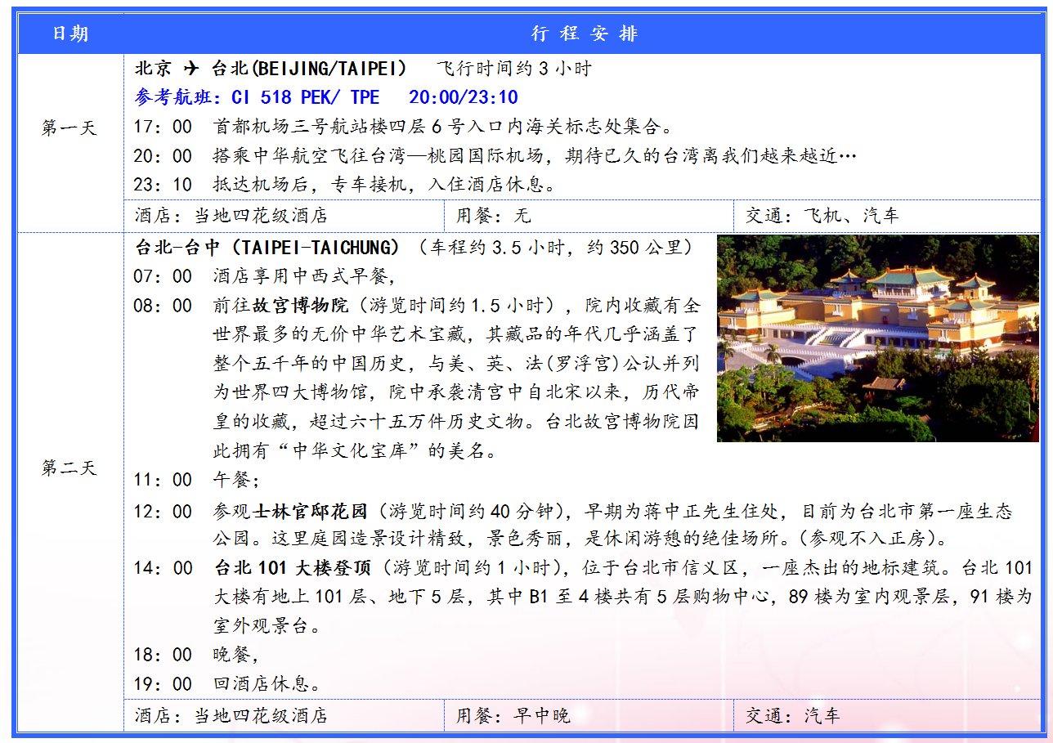Select the 行程安排 header cell
The width and height of the screenshot is (1053, 743).
click(x=584, y=34)
